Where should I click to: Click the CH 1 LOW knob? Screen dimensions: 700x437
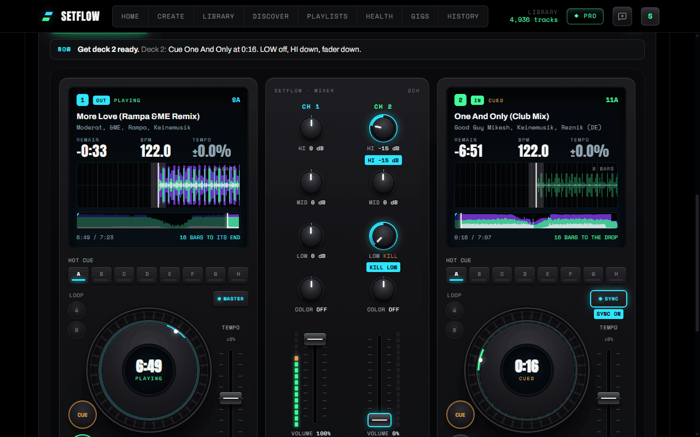[311, 236]
